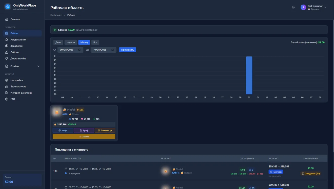Click the blue chart bar for day 30
Image resolution: width=334 pixels, height=189 pixels.
pos(249,75)
